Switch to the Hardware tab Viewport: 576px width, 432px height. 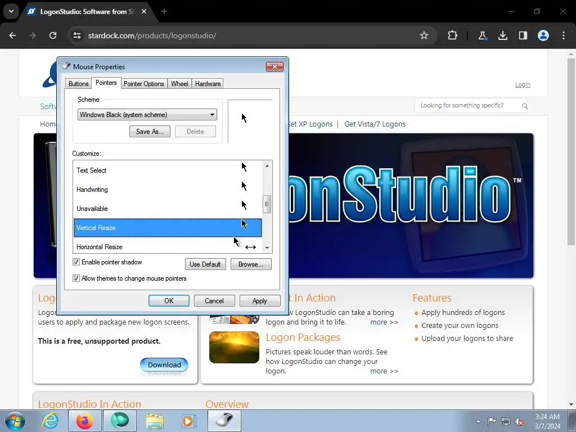pyautogui.click(x=208, y=84)
